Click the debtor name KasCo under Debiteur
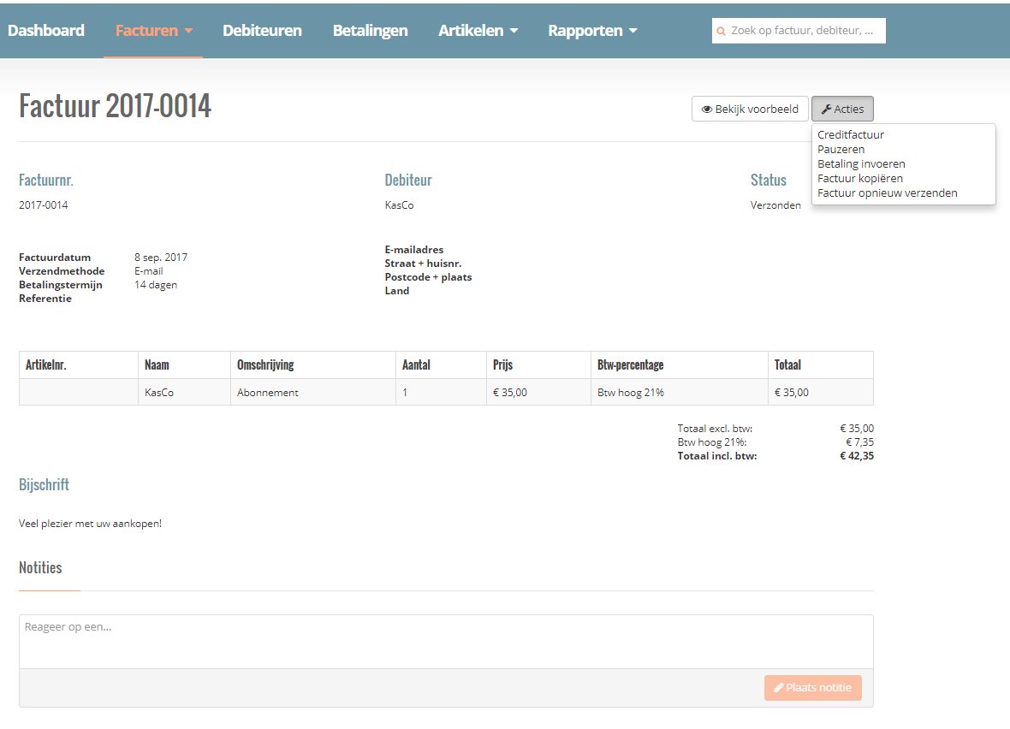This screenshot has height=729, width=1010. tap(400, 204)
